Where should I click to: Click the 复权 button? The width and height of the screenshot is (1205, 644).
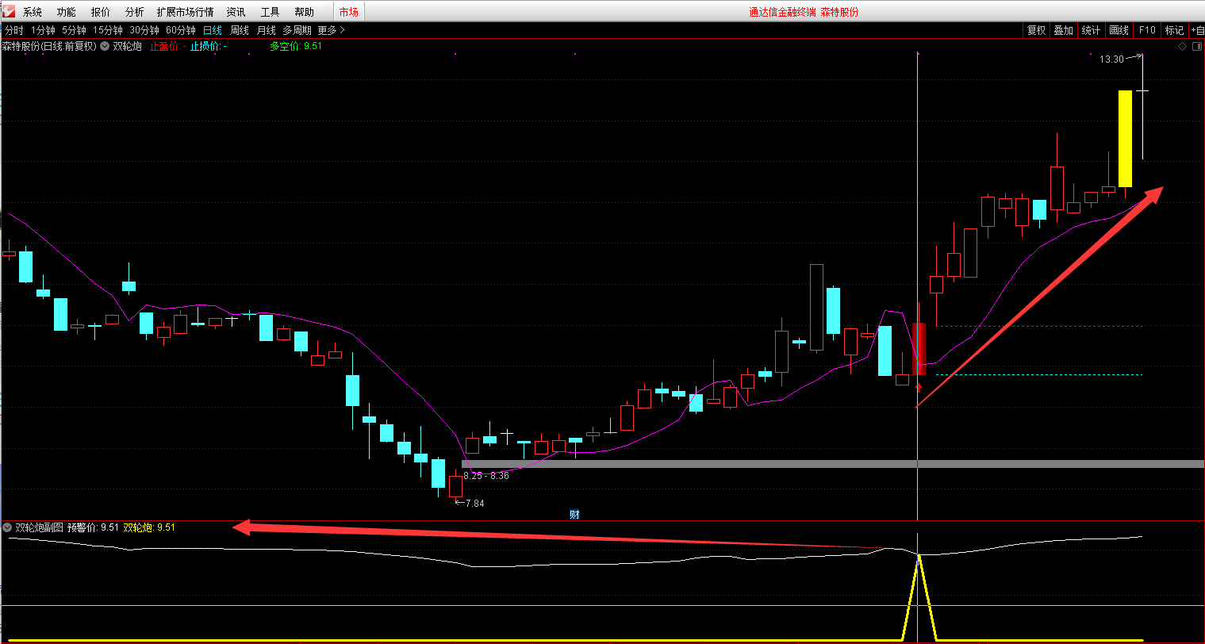[x=1036, y=30]
